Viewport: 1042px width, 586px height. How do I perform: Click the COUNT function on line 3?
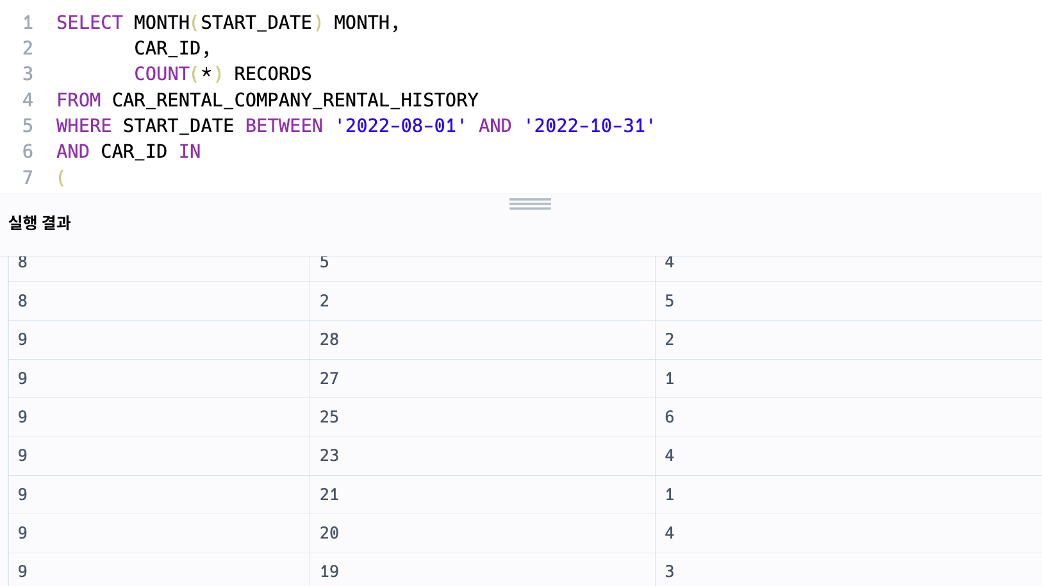161,74
